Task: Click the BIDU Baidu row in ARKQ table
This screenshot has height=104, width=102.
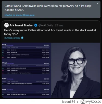Action: [25, 50]
